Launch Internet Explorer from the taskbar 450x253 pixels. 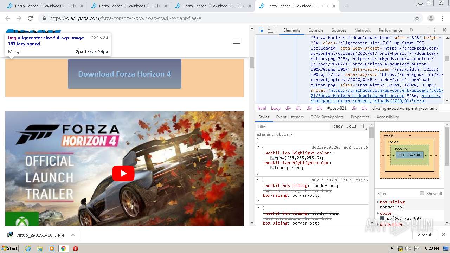tap(28, 248)
